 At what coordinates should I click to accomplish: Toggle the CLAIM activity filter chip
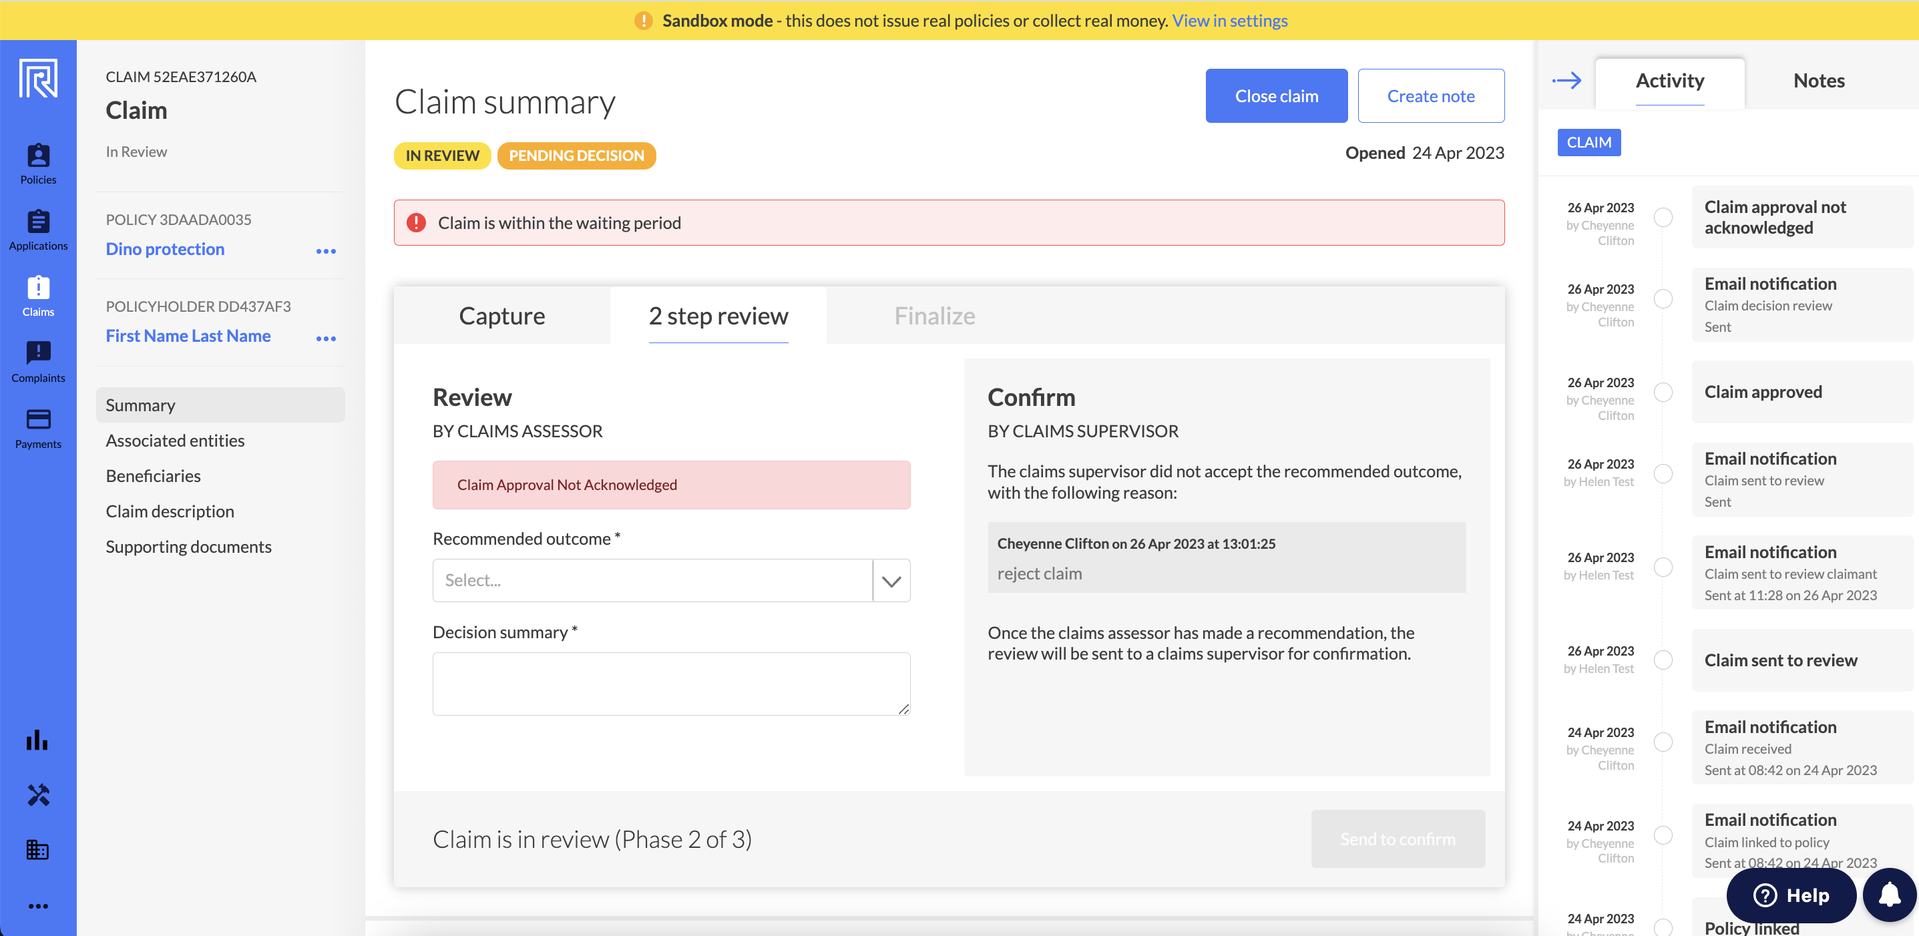[1588, 142]
